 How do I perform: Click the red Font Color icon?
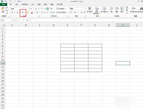(x=32, y=13)
